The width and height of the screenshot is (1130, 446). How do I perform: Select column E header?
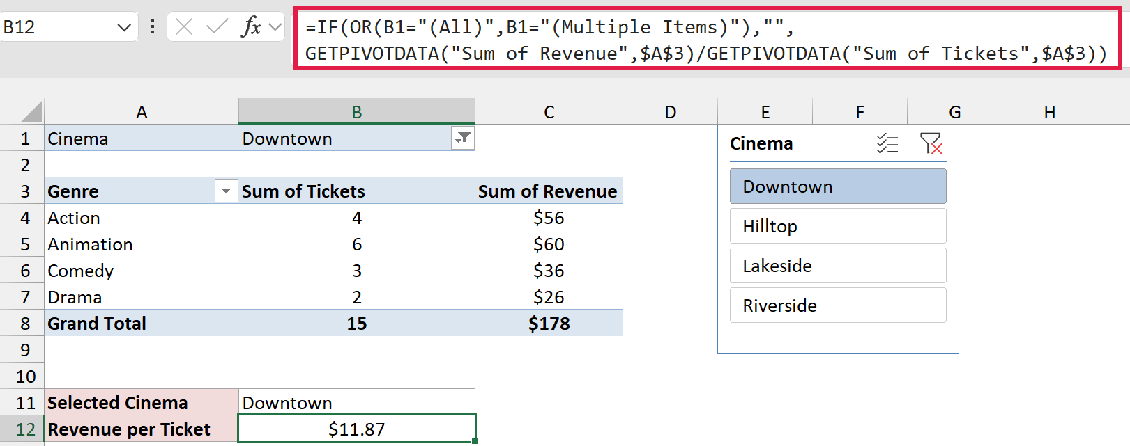pyautogui.click(x=765, y=112)
